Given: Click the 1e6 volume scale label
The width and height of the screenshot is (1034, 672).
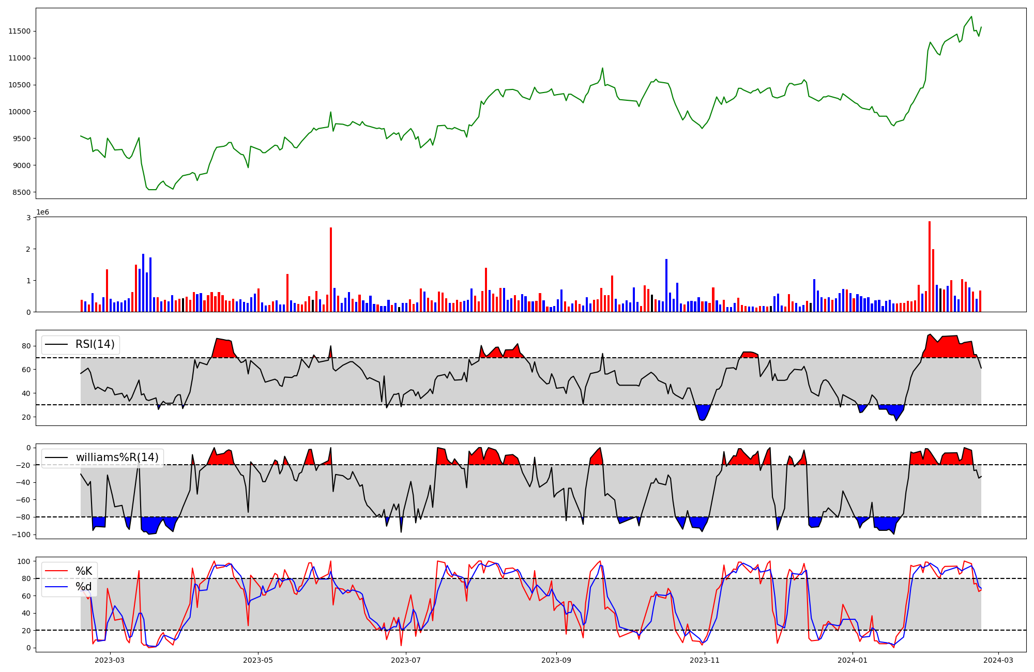Looking at the screenshot, I should [42, 212].
